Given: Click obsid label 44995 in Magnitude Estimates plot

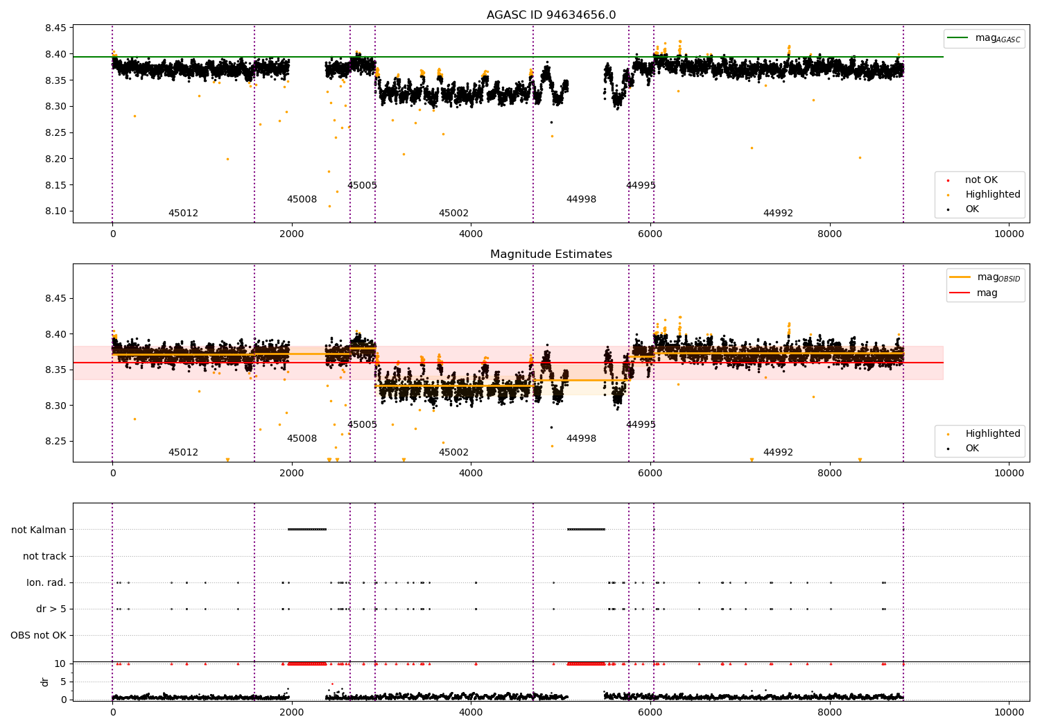Looking at the screenshot, I should point(641,425).
